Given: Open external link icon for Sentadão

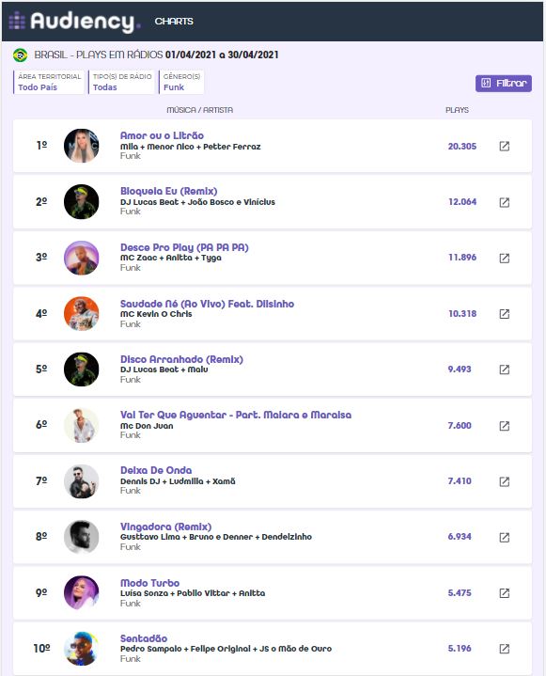Looking at the screenshot, I should (x=505, y=649).
